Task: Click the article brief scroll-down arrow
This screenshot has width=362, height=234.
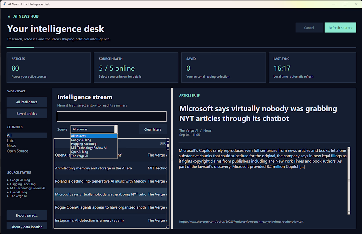Action: (x=349, y=213)
